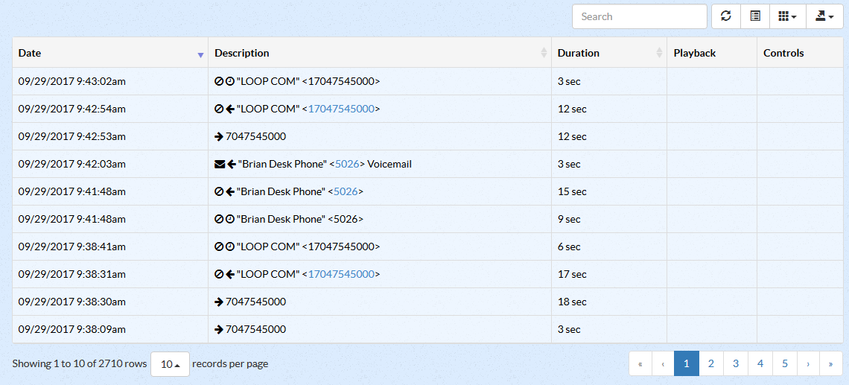Image resolution: width=849 pixels, height=385 pixels.
Task: Open 17047545000 link at 9:38:31am
Action: 341,275
